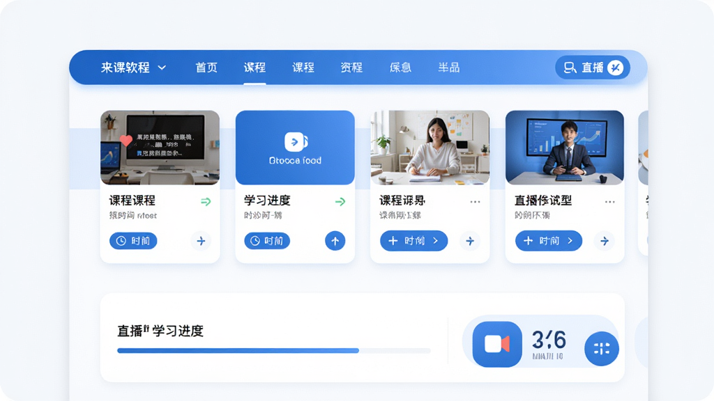714x401 pixels.
Task: Switch to the 资程 tab
Action: click(351, 68)
